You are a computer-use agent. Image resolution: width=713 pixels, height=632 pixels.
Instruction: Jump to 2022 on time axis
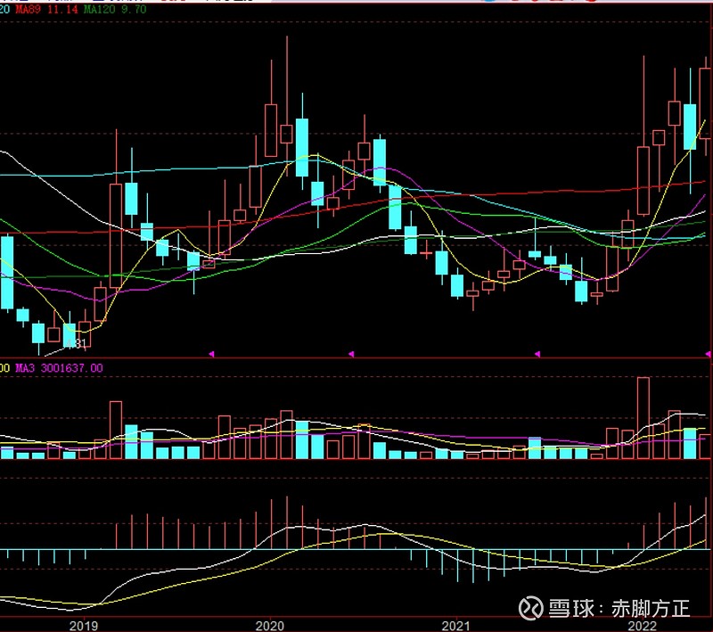point(643,625)
